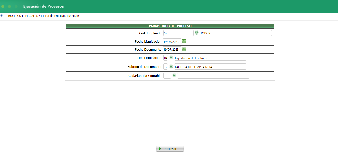Click the Tipo Liquidacion code field
Image resolution: width=338 pixels, height=160 pixels.
166,58
